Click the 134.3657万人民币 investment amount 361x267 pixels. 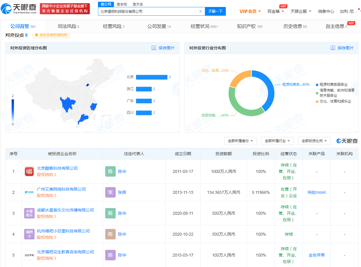(224, 192)
